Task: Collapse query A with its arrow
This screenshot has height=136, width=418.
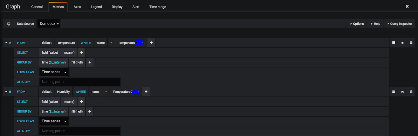Action: [6, 43]
